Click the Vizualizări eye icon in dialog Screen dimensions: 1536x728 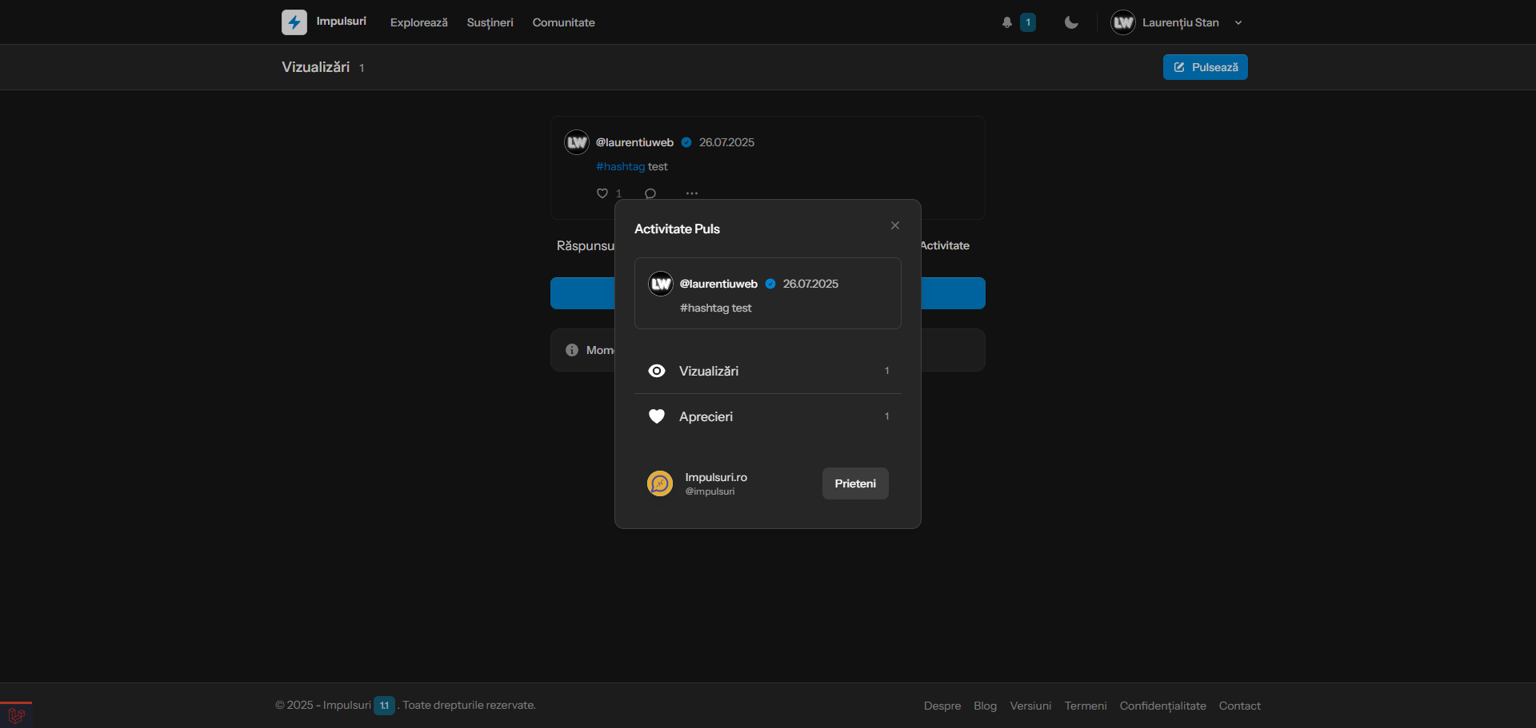(657, 371)
